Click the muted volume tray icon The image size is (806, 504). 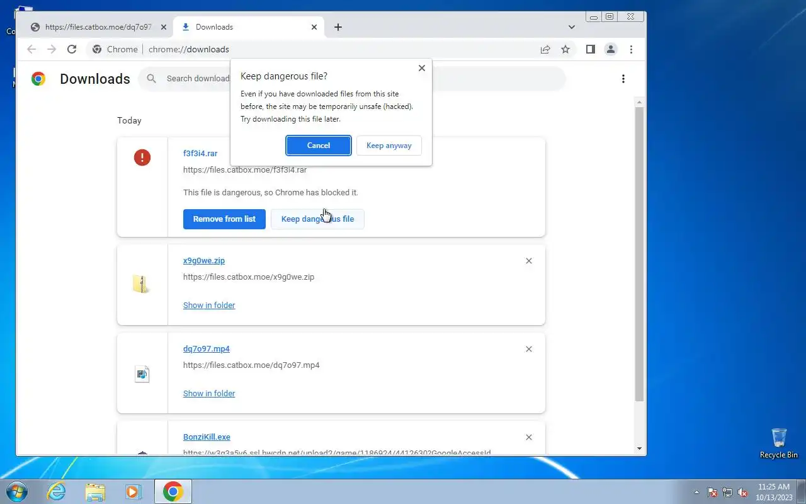pyautogui.click(x=742, y=492)
